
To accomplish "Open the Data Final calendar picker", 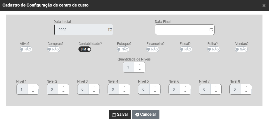I will point(211,30).
